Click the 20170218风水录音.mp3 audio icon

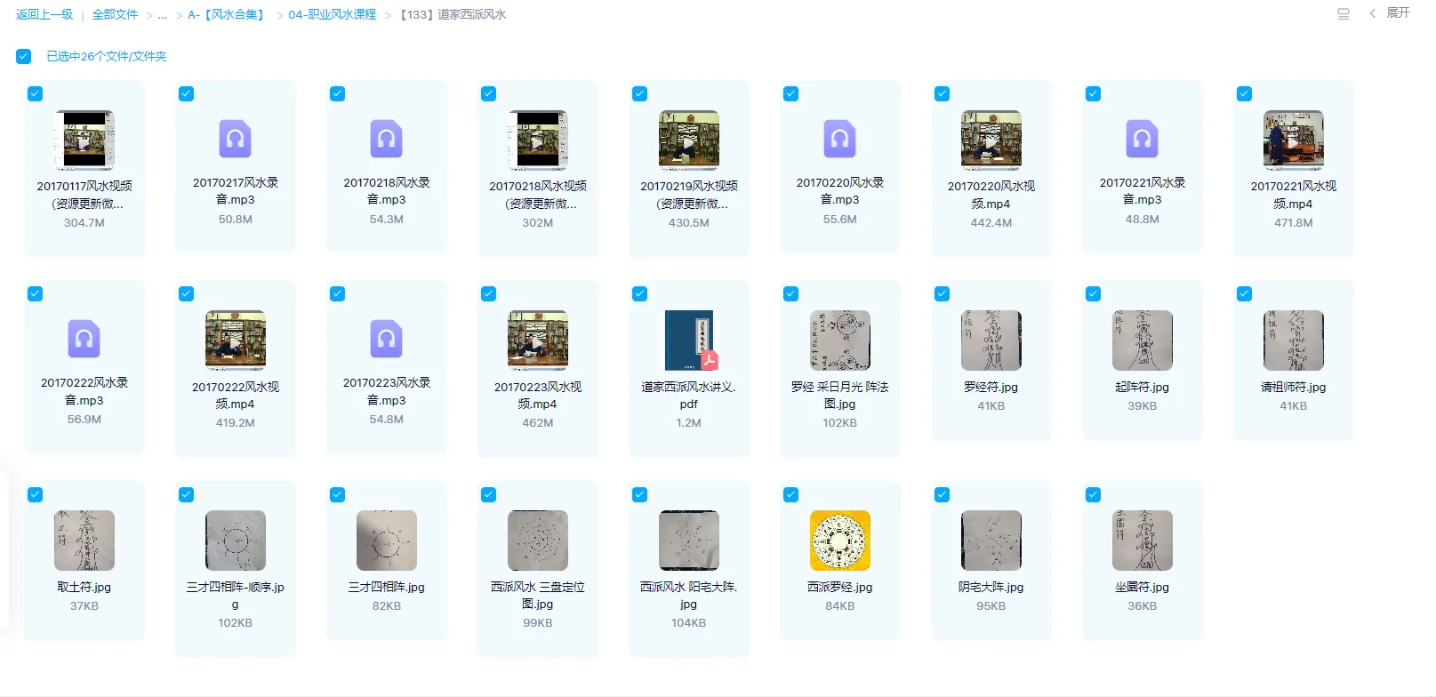tap(387, 139)
